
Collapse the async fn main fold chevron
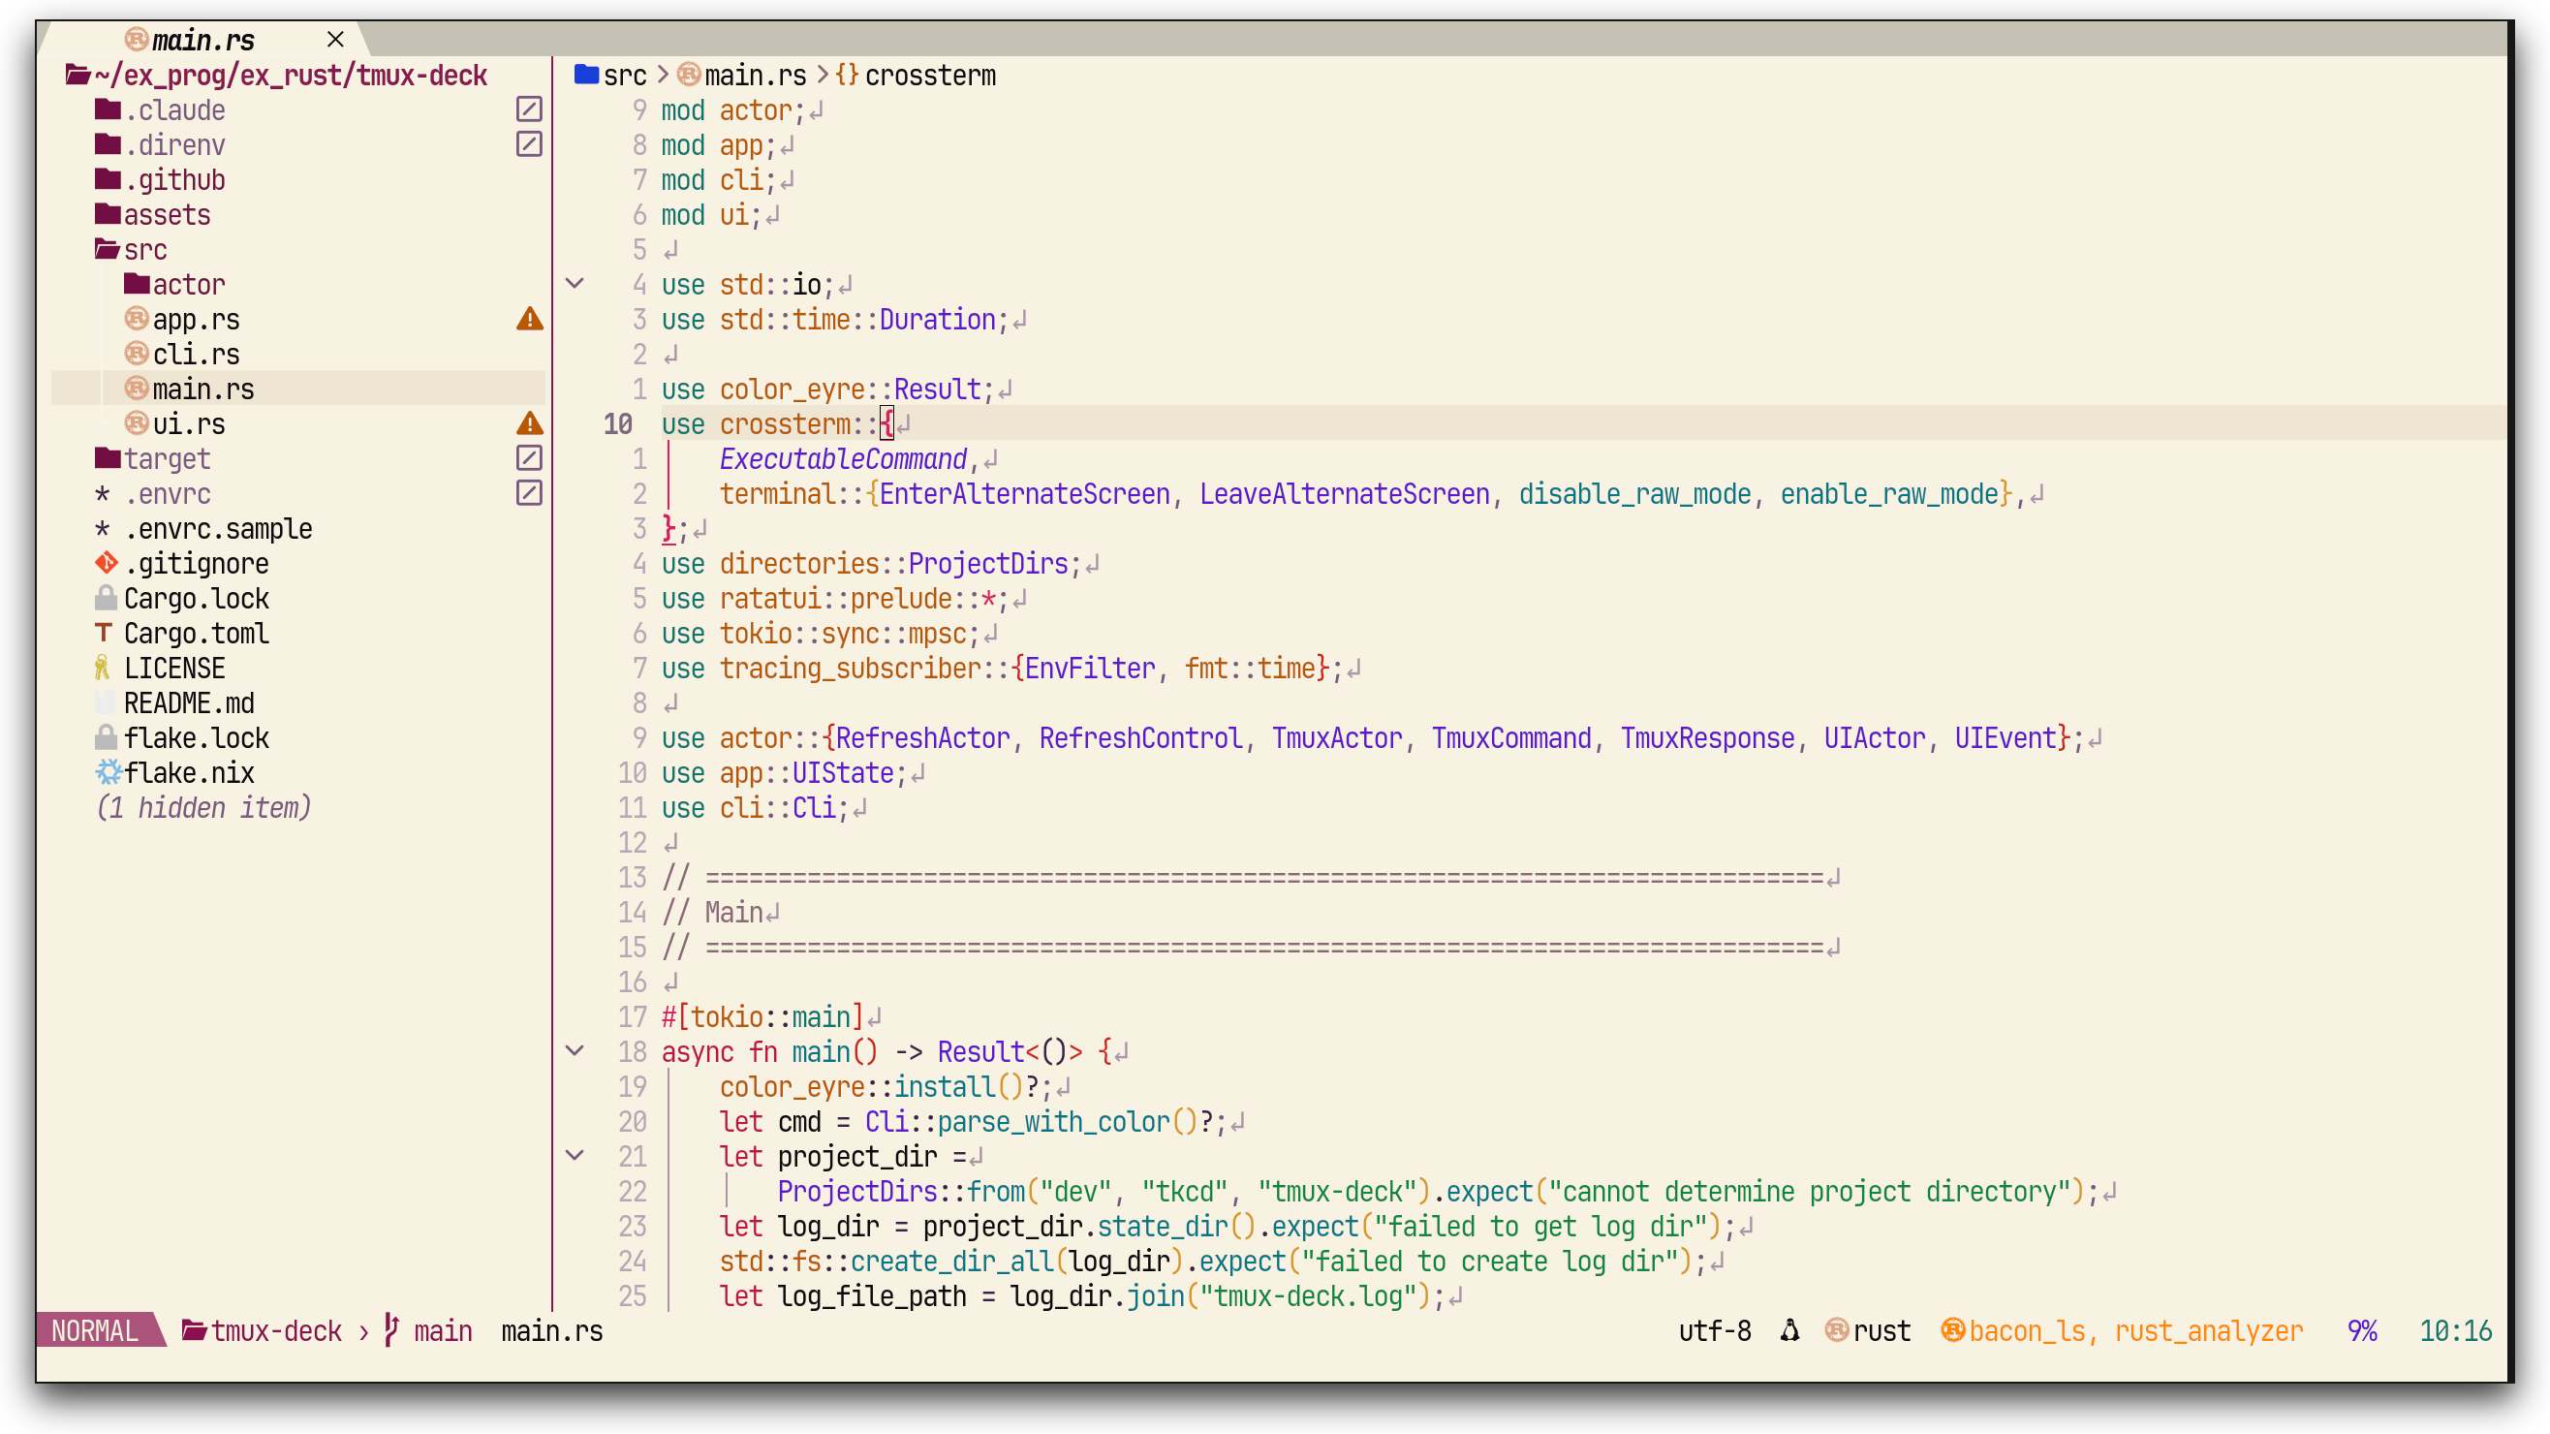coord(575,1051)
